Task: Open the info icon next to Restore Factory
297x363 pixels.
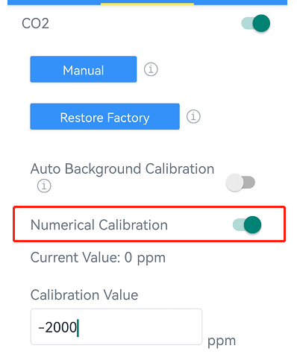Action: [193, 116]
